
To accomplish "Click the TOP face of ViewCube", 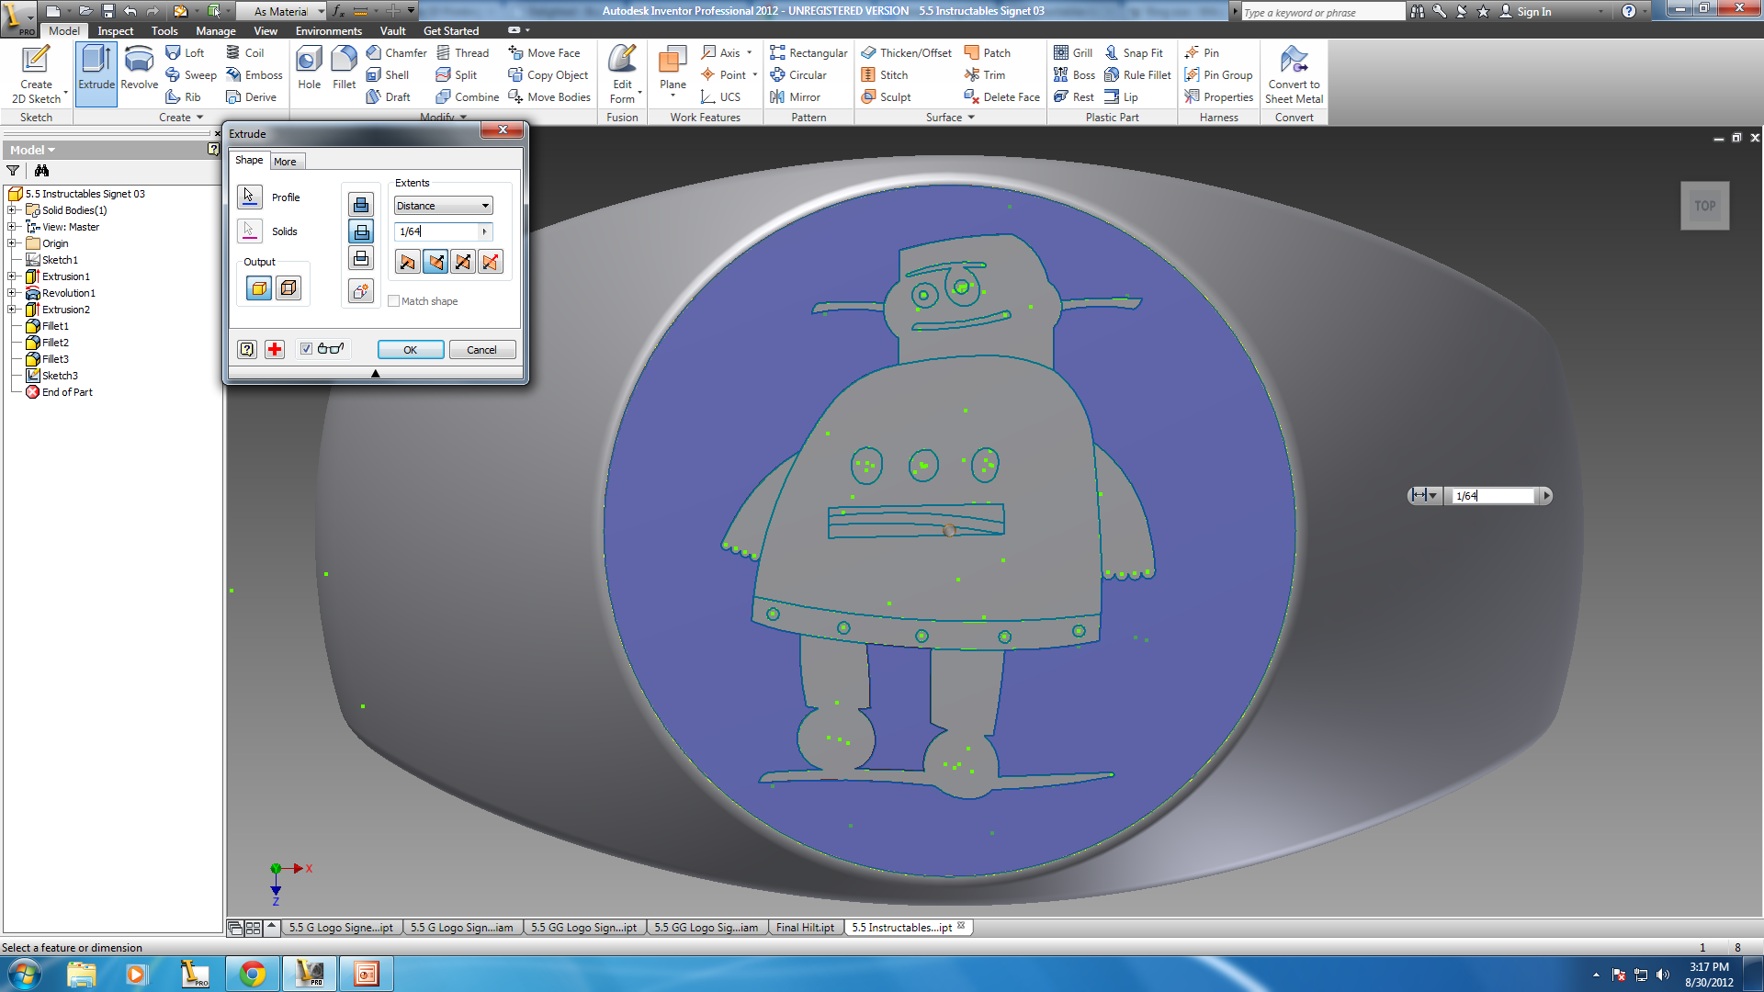I will 1705,206.
